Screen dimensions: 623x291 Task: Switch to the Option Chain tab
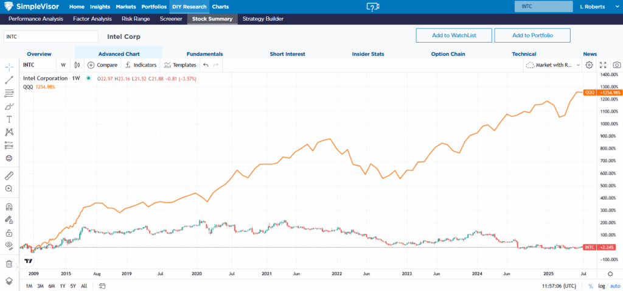(x=448, y=54)
